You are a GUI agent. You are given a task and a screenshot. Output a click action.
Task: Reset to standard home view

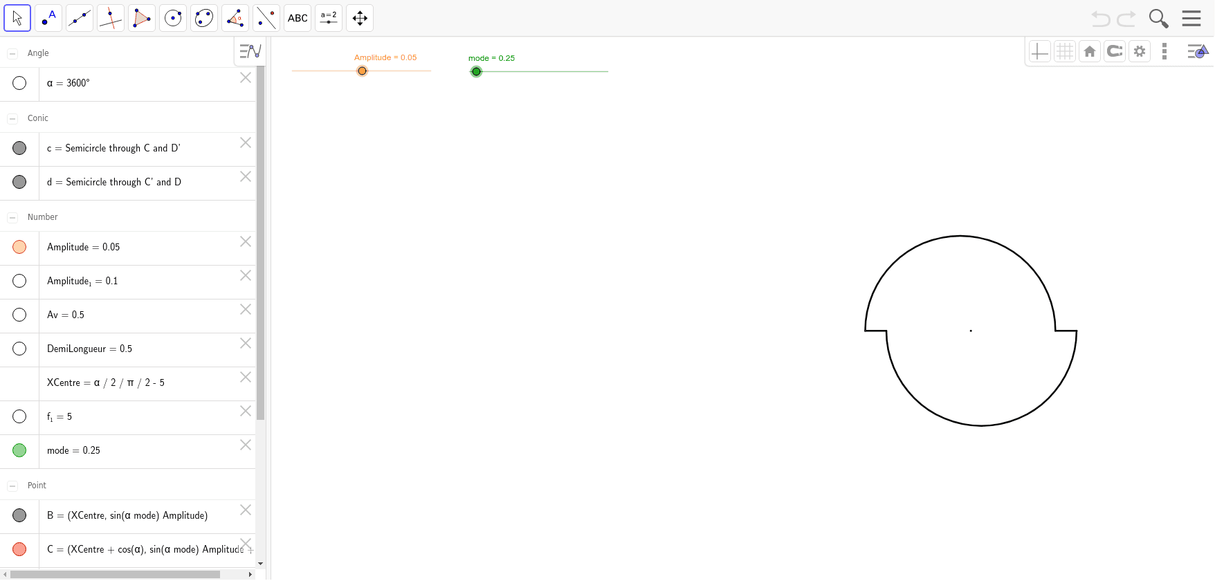(1090, 51)
